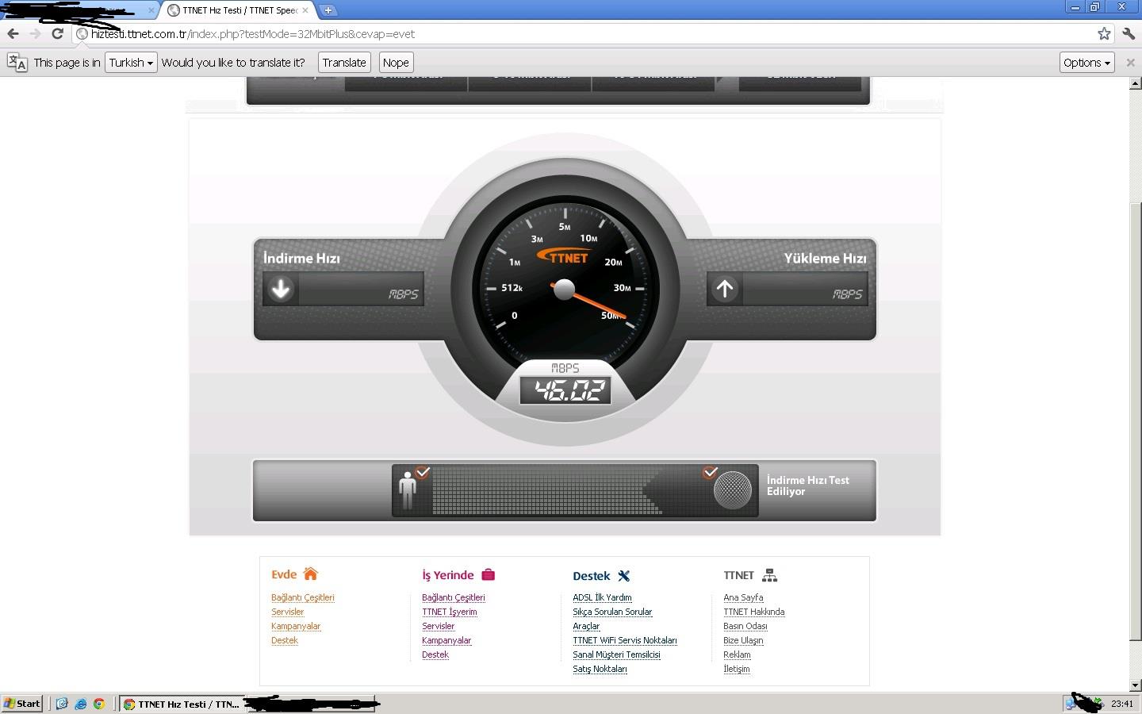Reload the page with refresh icon
The width and height of the screenshot is (1142, 714).
[x=57, y=33]
